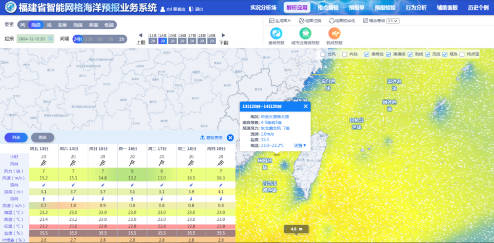Set interval to 24h
The image size is (494, 243).
(78, 39)
